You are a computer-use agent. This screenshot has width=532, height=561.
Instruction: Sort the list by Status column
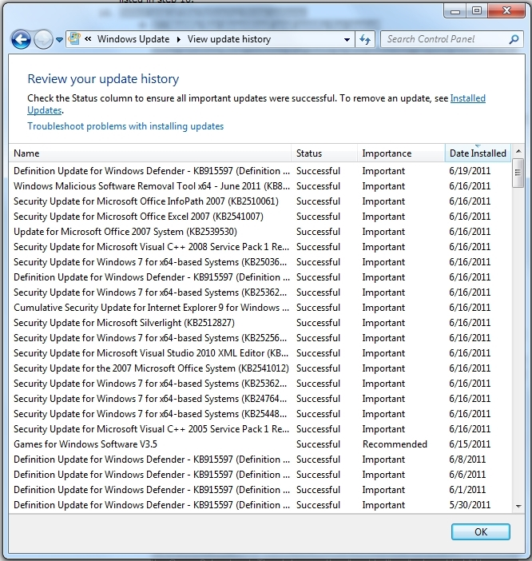[324, 153]
